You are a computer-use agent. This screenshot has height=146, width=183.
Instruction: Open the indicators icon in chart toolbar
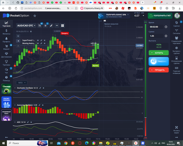[45, 26]
